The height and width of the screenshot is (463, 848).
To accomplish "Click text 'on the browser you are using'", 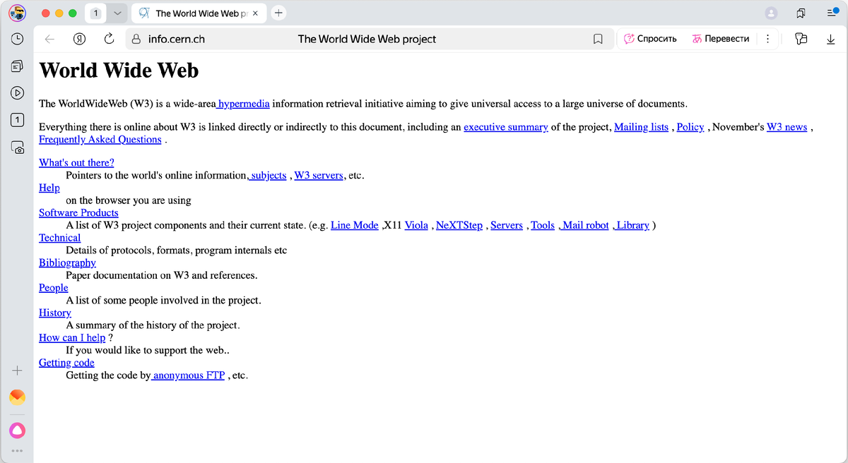I will tap(129, 200).
